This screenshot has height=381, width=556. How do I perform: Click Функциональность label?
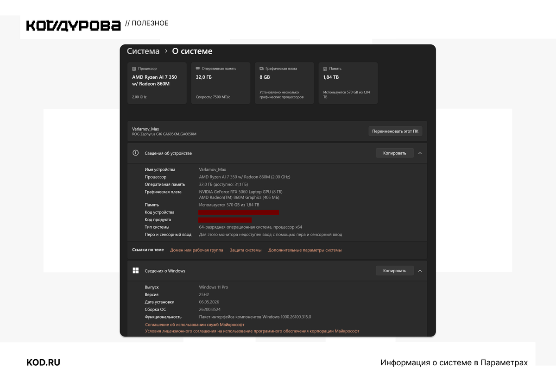[x=163, y=317]
